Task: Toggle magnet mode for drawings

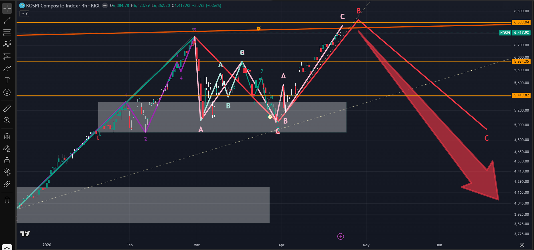Action: [7, 136]
